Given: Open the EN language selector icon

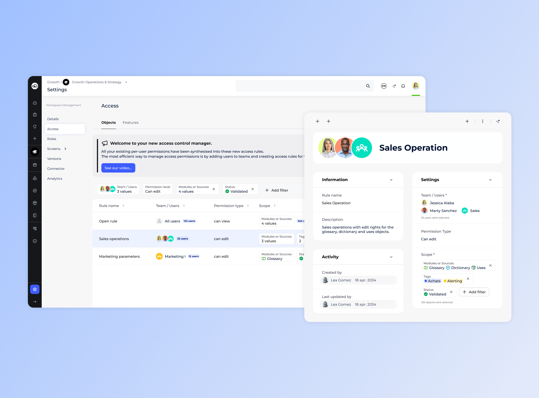Looking at the screenshot, I should [x=384, y=86].
